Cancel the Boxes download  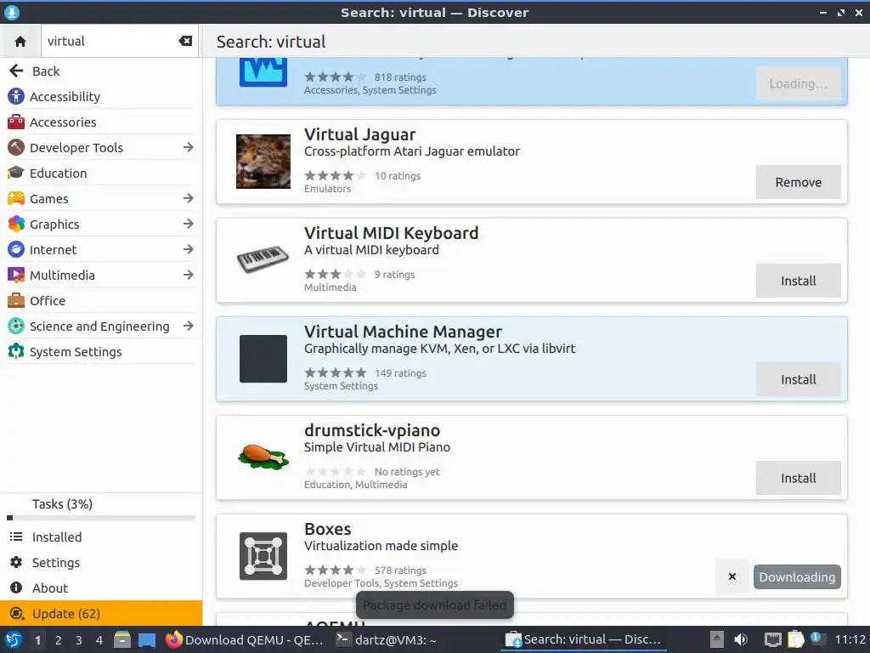pyautogui.click(x=732, y=577)
